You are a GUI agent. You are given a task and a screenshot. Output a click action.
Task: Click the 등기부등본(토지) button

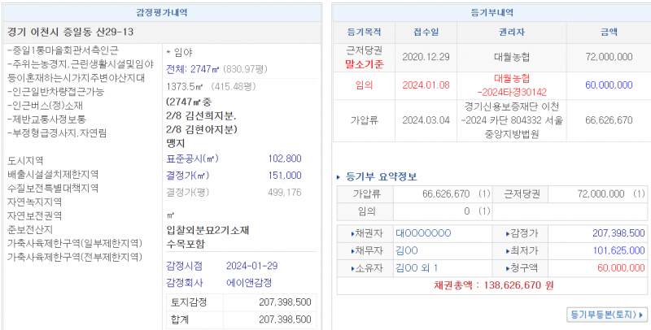pyautogui.click(x=601, y=313)
